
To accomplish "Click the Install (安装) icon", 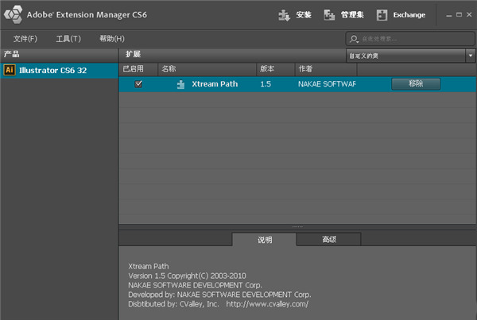I will (284, 15).
